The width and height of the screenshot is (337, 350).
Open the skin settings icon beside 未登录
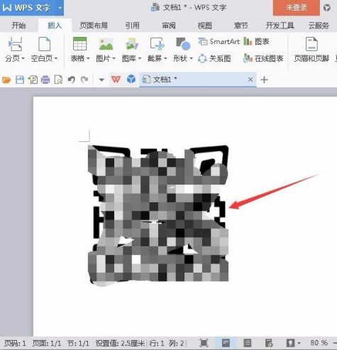pyautogui.click(x=327, y=8)
